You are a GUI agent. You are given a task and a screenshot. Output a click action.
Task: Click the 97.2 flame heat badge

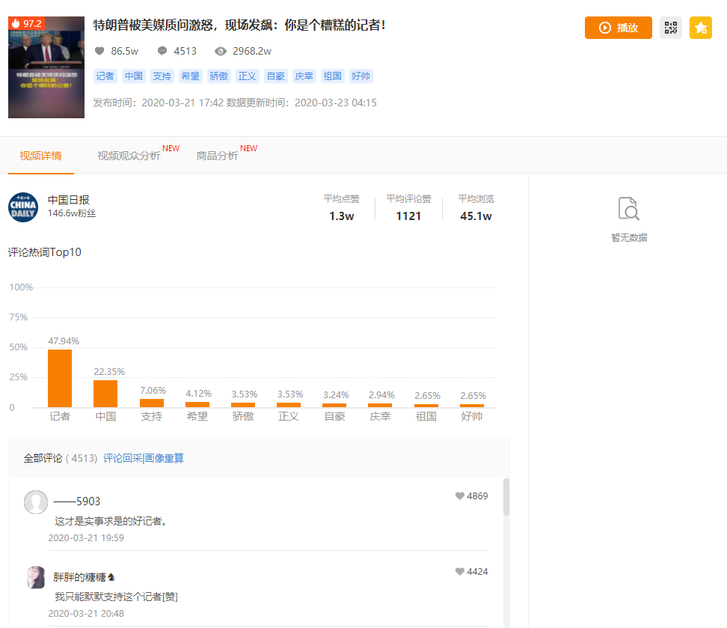click(x=26, y=23)
